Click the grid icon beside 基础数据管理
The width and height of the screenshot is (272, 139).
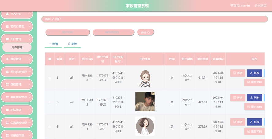coord(7,97)
